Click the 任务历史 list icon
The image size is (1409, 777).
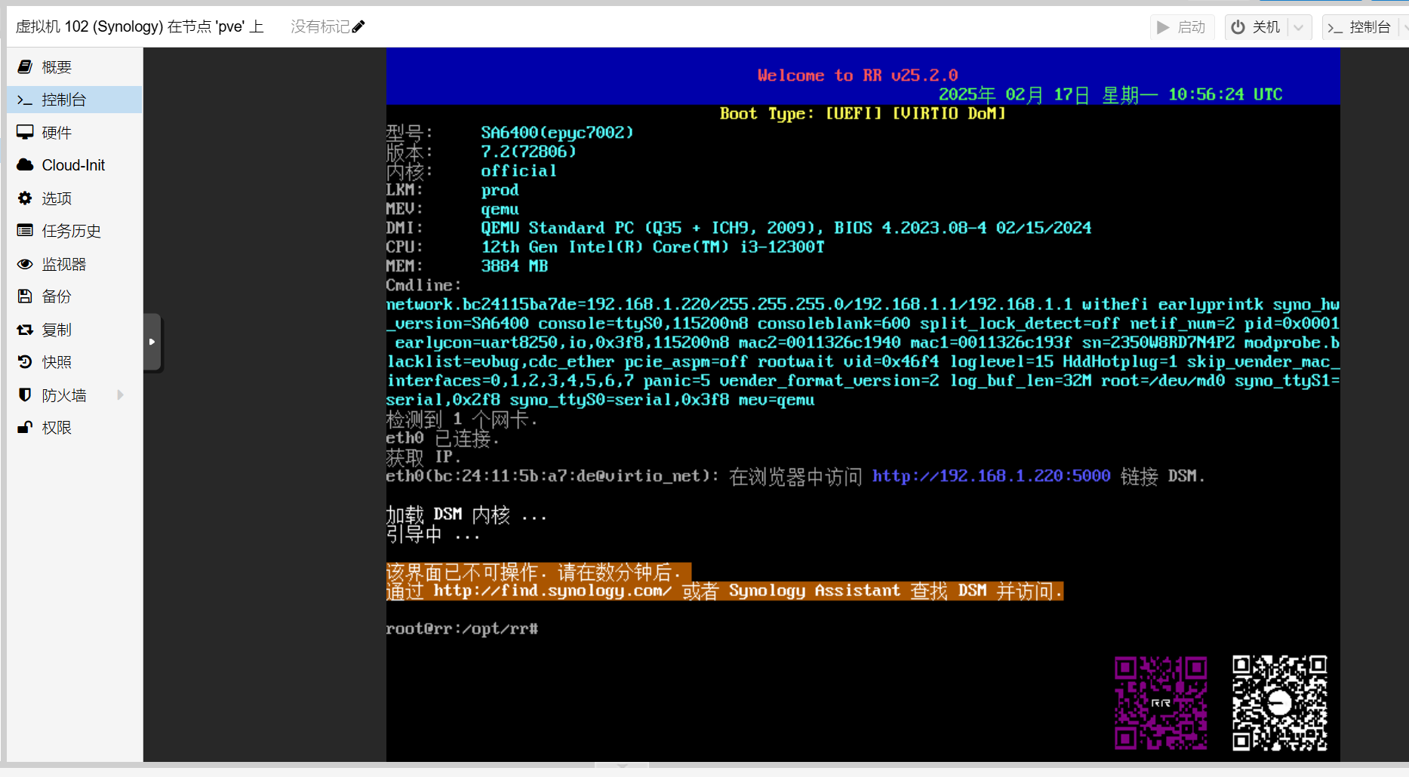tap(25, 231)
